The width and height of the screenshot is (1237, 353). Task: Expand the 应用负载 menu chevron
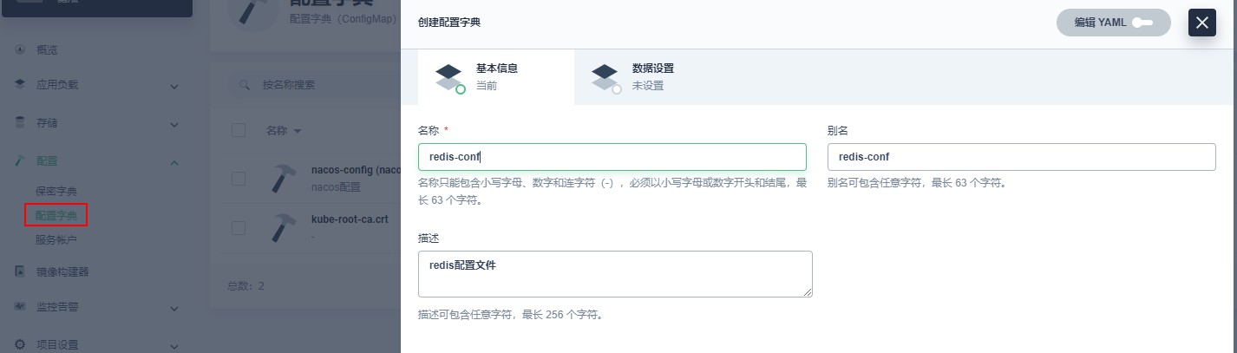pyautogui.click(x=174, y=86)
